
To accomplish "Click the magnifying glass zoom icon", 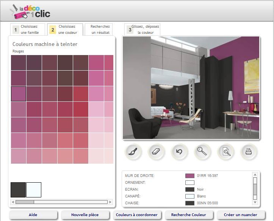I will coord(202,152).
